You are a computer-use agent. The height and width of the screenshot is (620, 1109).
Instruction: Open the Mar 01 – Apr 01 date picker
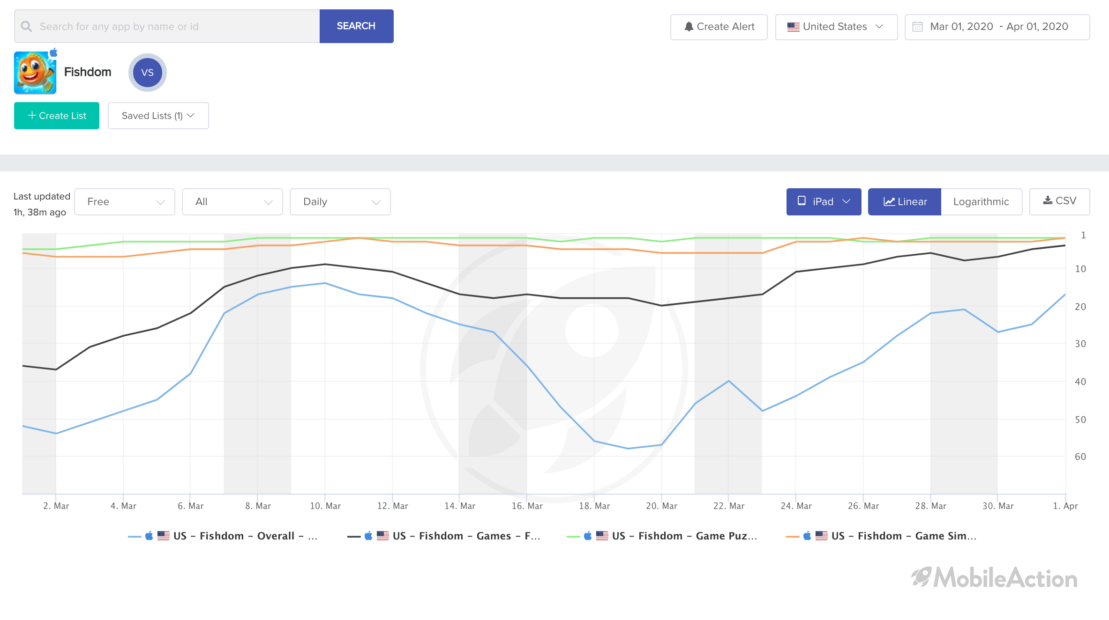point(997,27)
